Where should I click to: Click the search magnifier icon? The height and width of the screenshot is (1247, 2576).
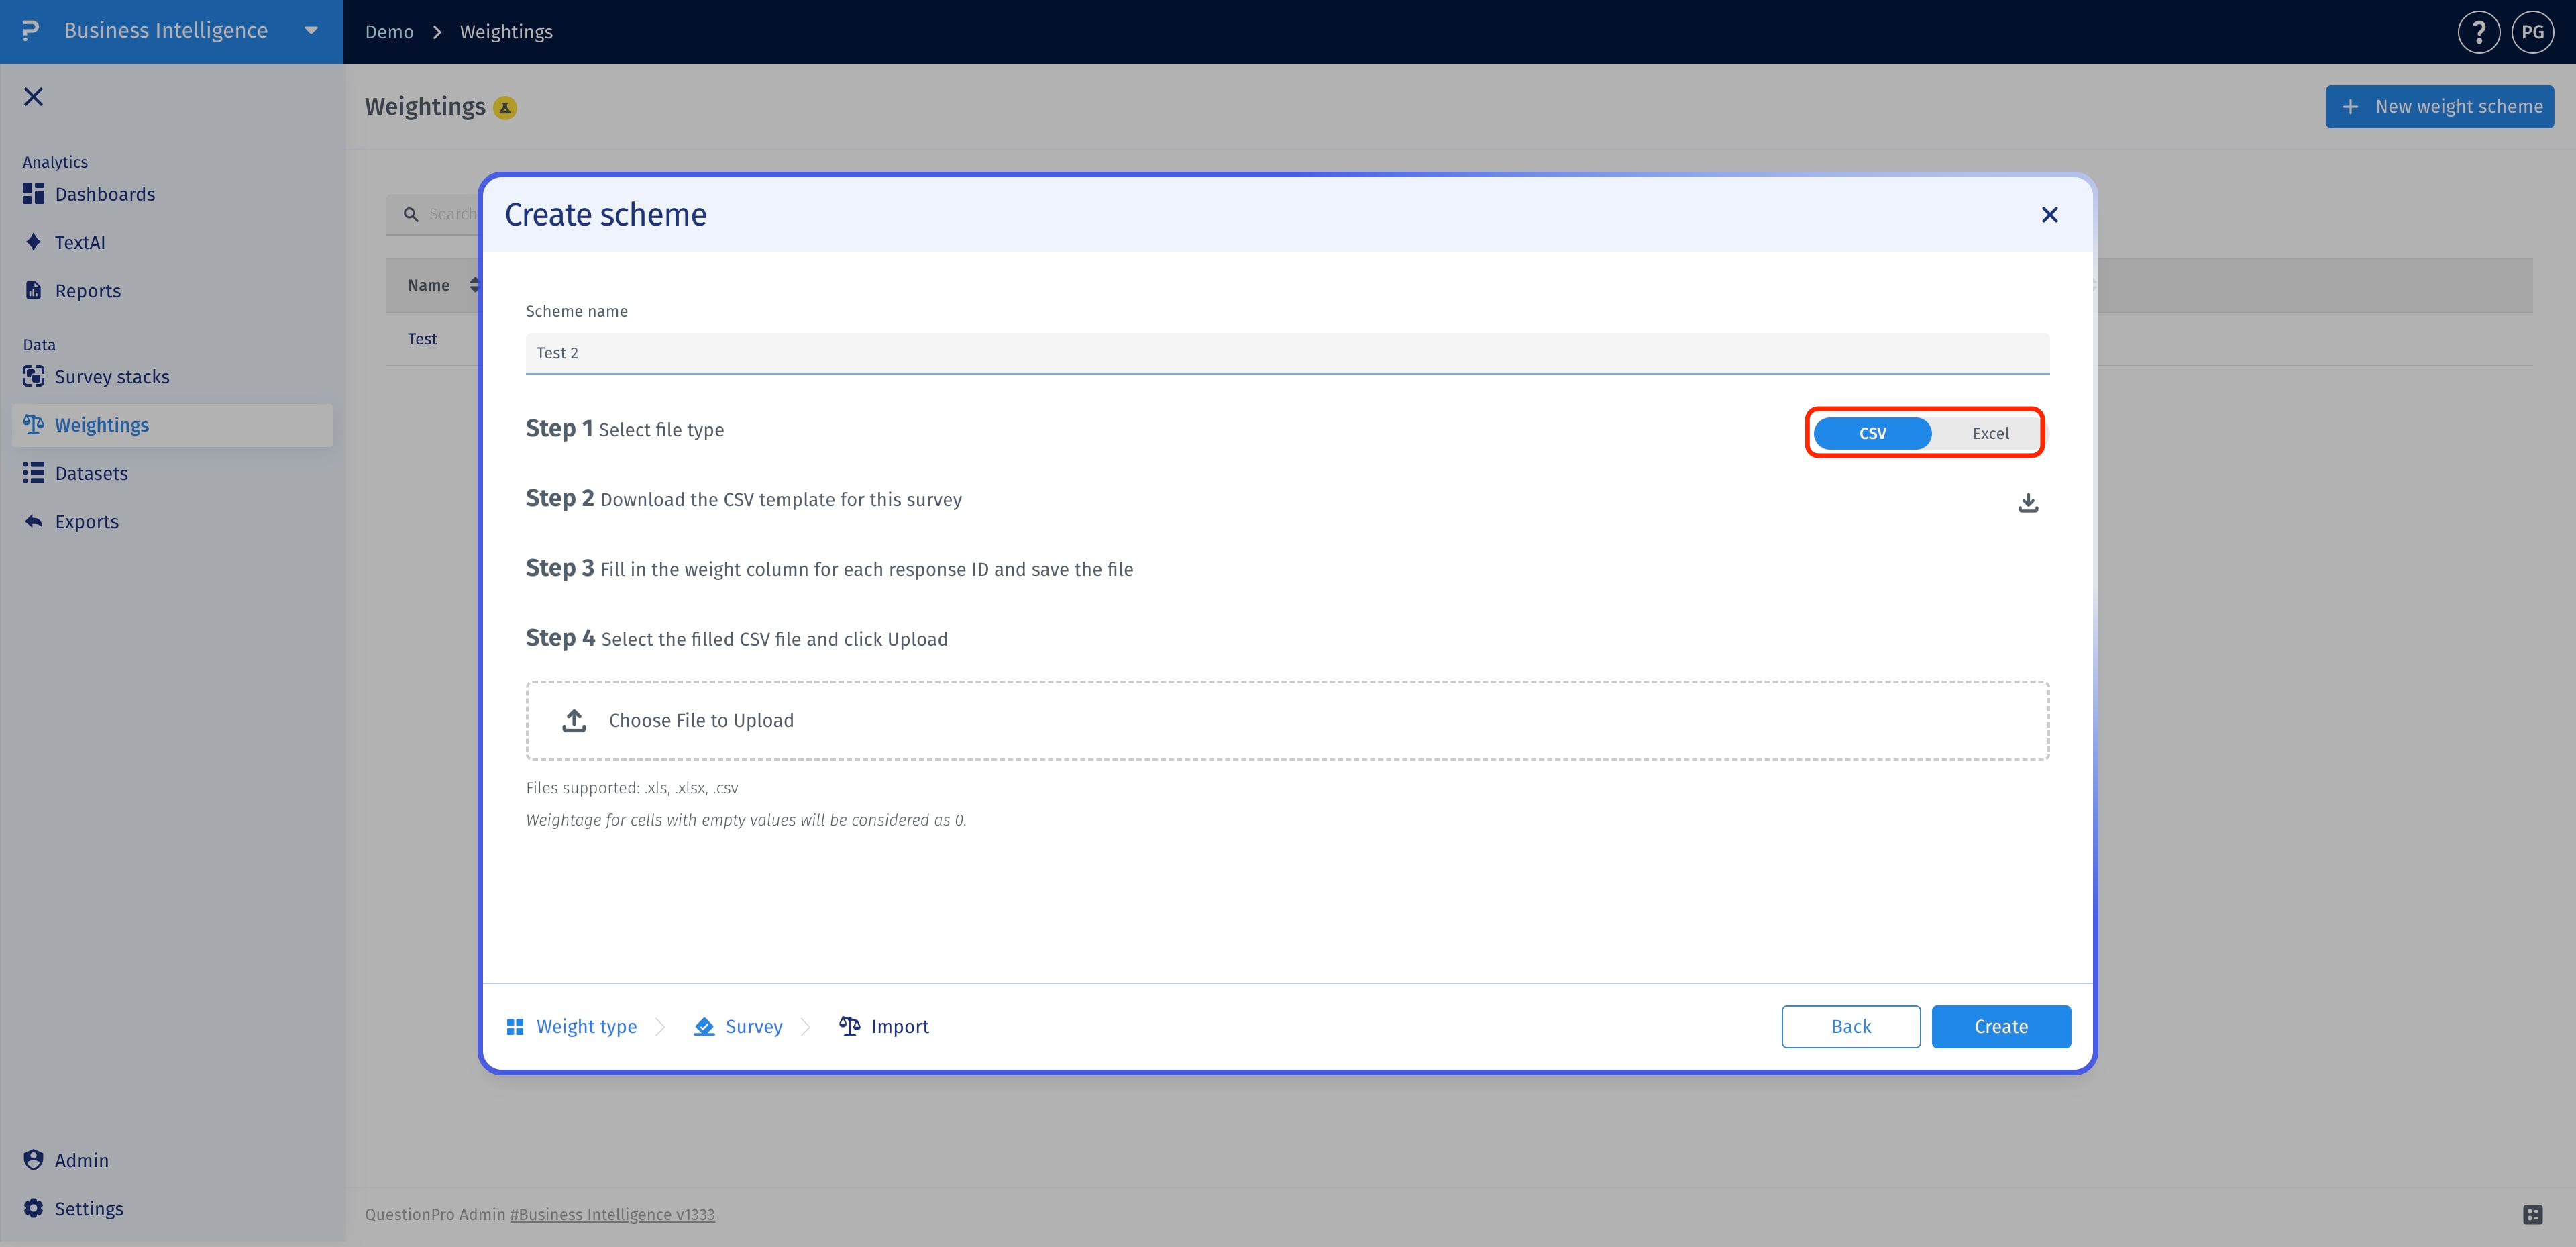(x=411, y=214)
